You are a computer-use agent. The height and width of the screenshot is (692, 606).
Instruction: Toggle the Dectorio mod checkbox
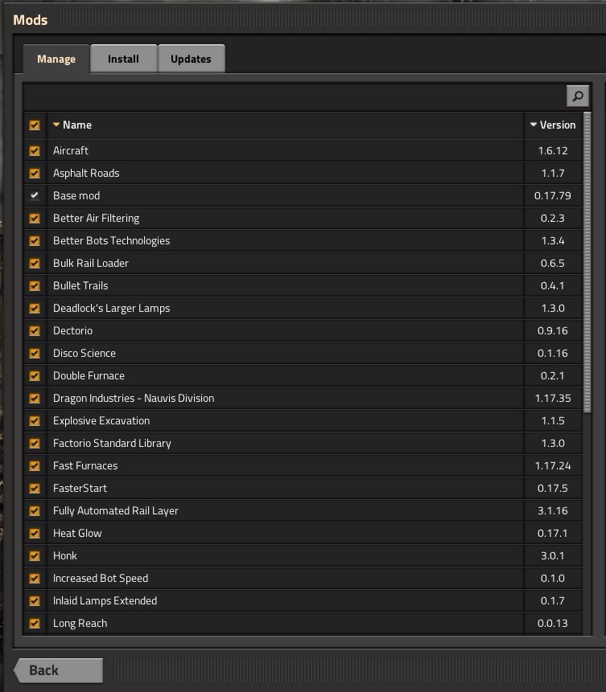pyautogui.click(x=35, y=330)
